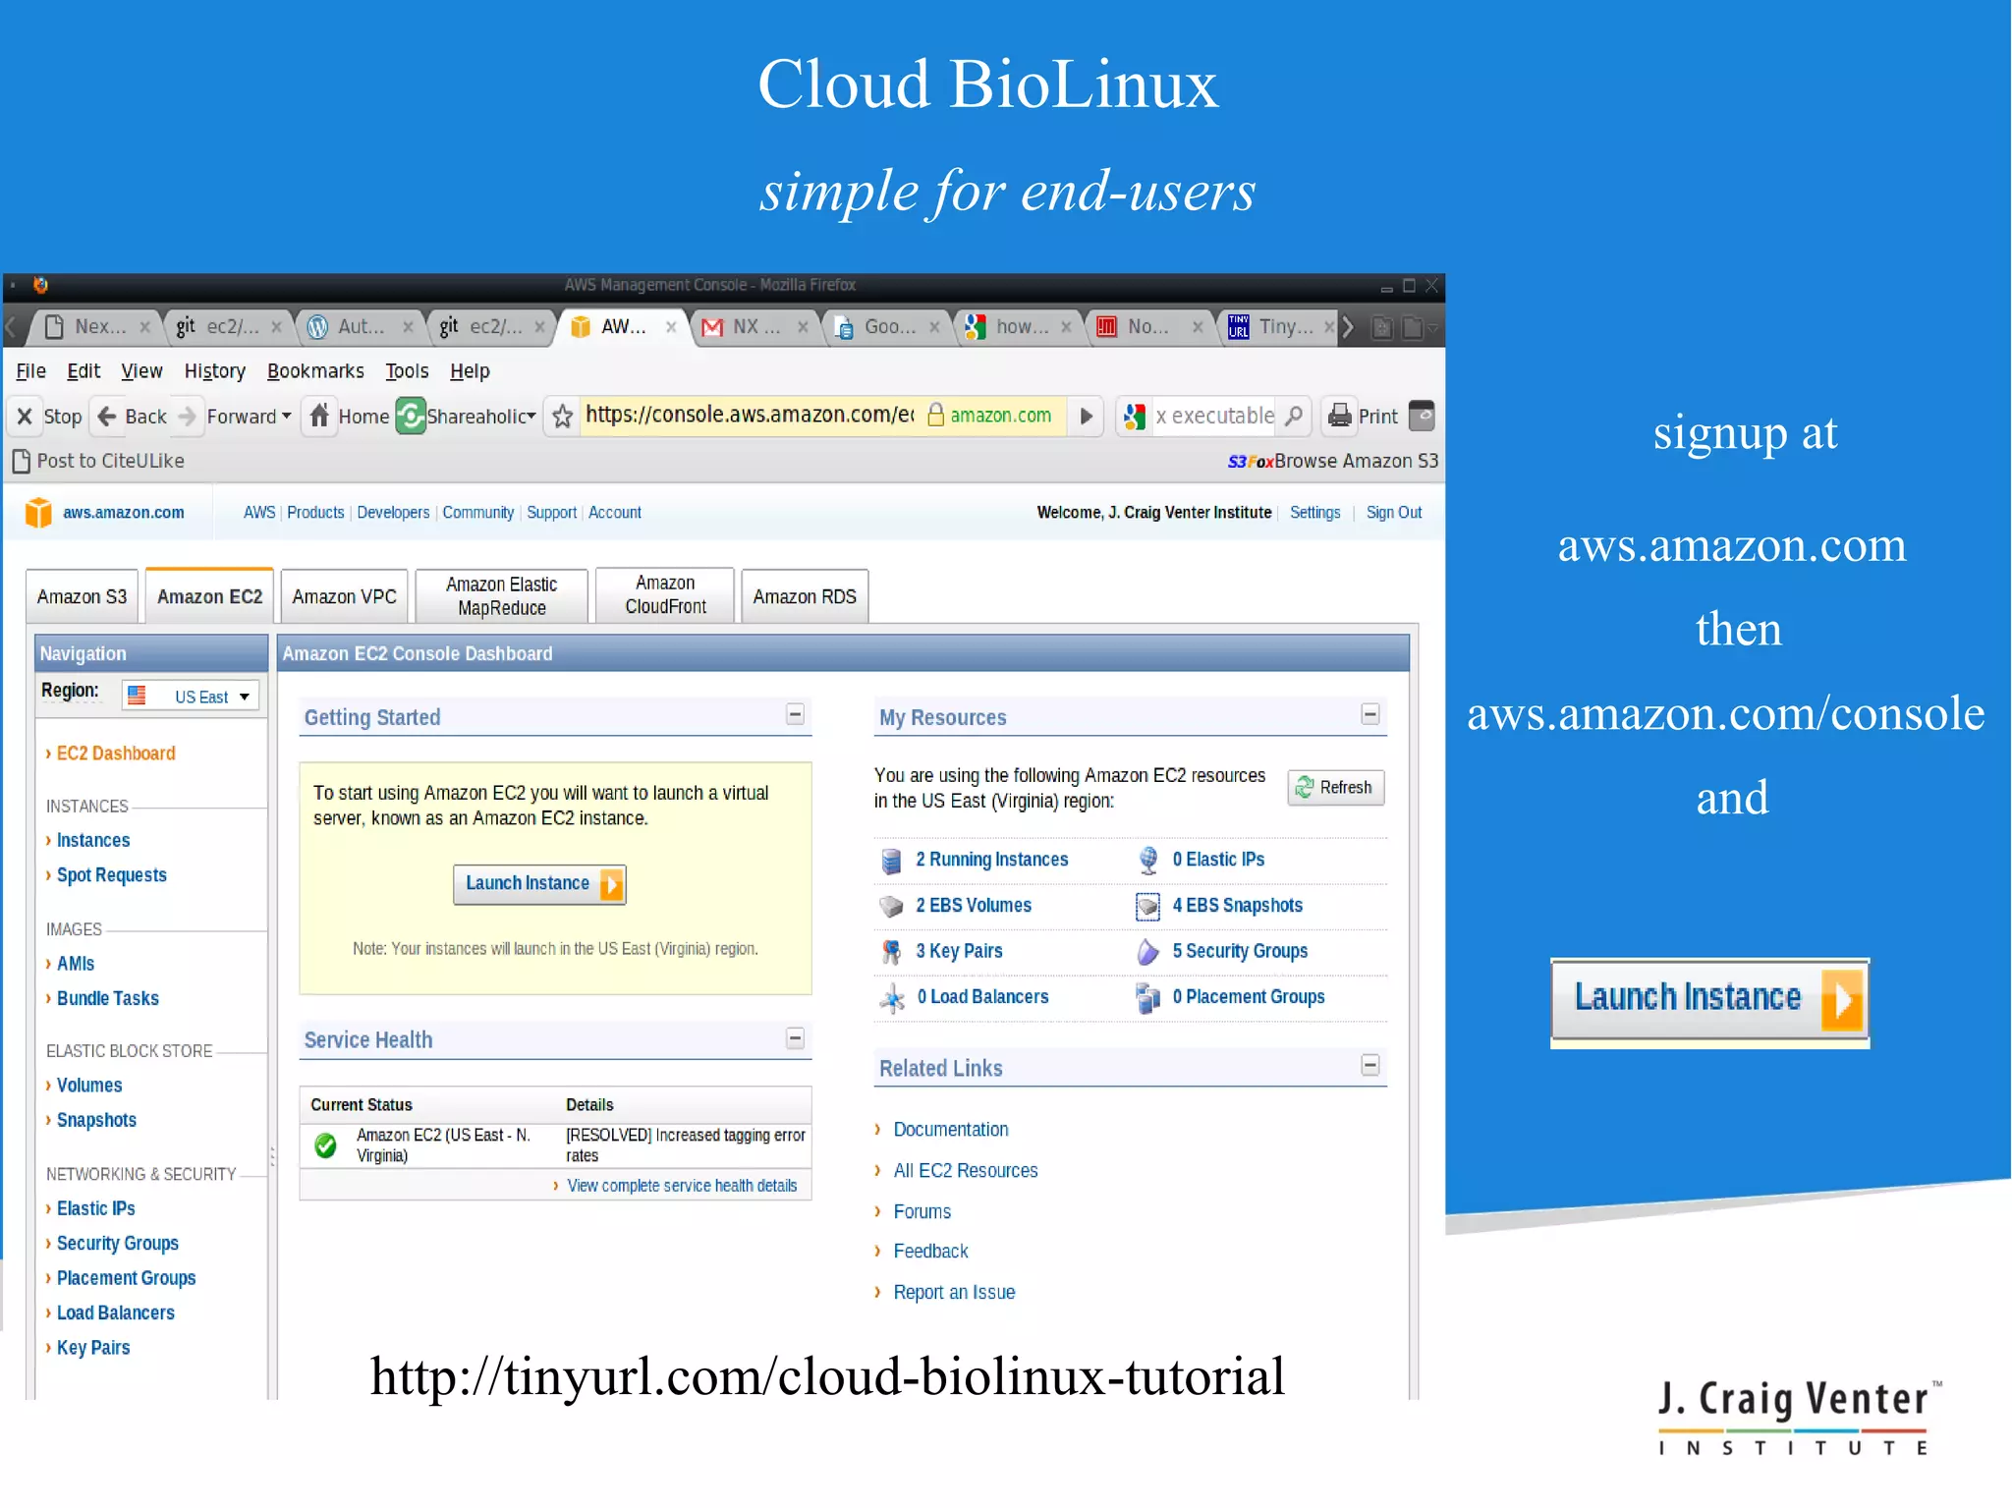Click the Load Balancers icon
The image size is (2012, 1508).
tap(891, 998)
